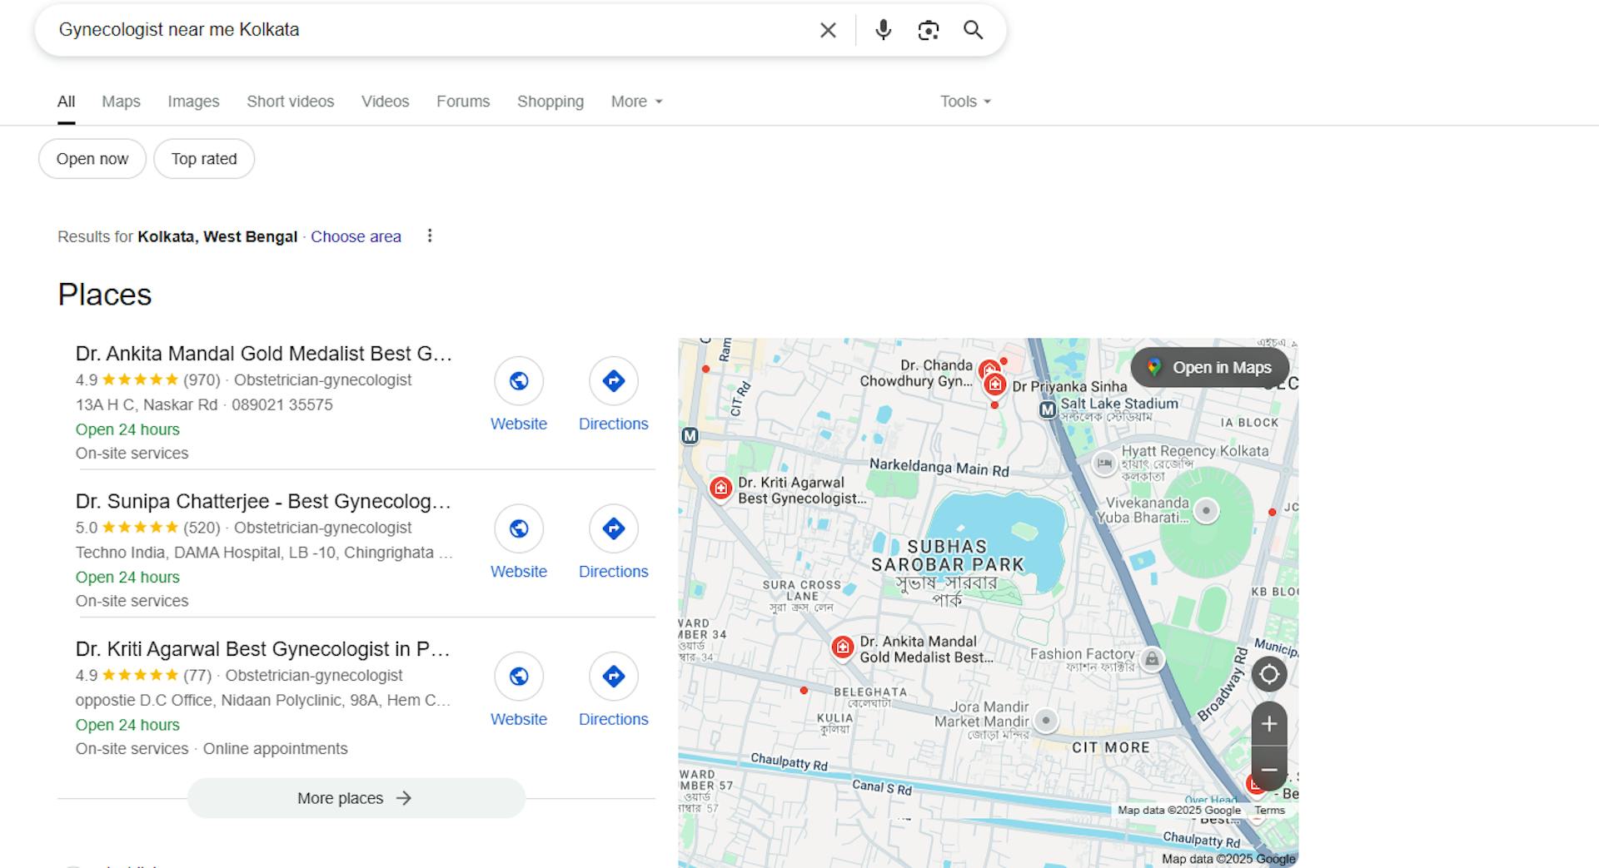This screenshot has height=868, width=1599.
Task: Click Fashion Factory shopping marker
Action: click(1152, 660)
